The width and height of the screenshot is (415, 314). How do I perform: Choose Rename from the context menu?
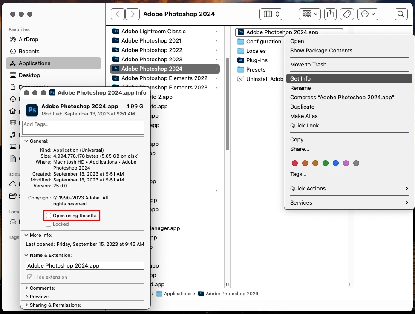[x=349, y=88]
